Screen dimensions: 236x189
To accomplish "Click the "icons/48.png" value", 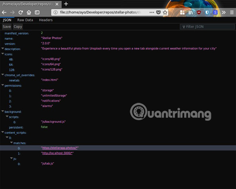I will pyautogui.click(x=51, y=59).
